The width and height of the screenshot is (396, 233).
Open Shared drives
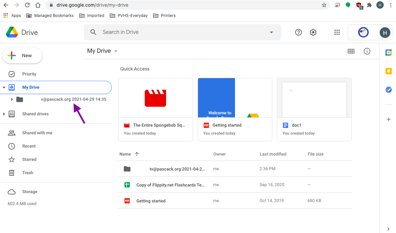coord(35,114)
